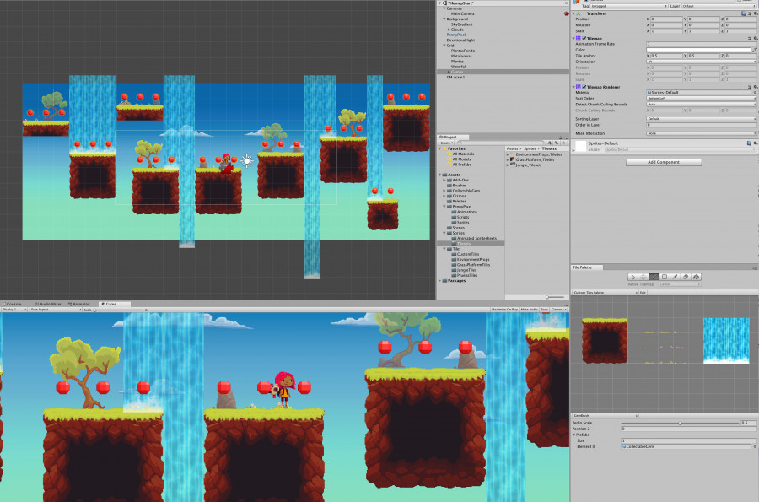The width and height of the screenshot is (759, 502).
Task: Open the Orientation dropdown
Action: (x=702, y=62)
